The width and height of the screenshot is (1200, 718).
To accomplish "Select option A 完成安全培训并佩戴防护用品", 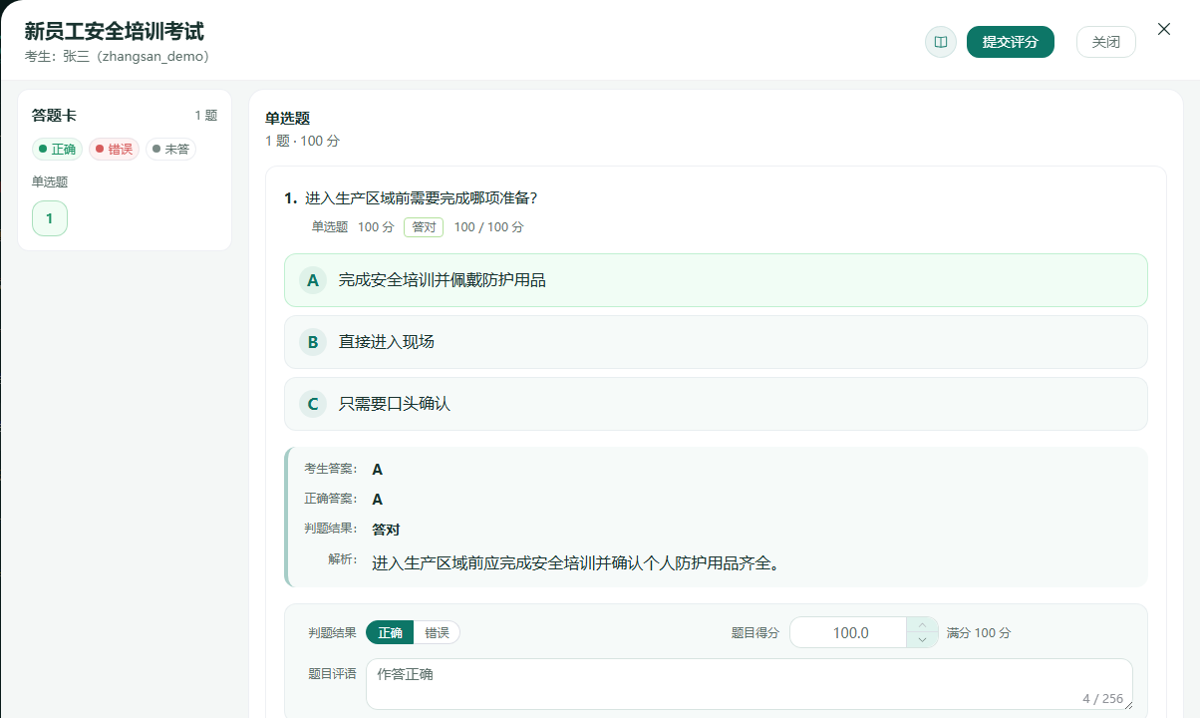I will (716, 280).
